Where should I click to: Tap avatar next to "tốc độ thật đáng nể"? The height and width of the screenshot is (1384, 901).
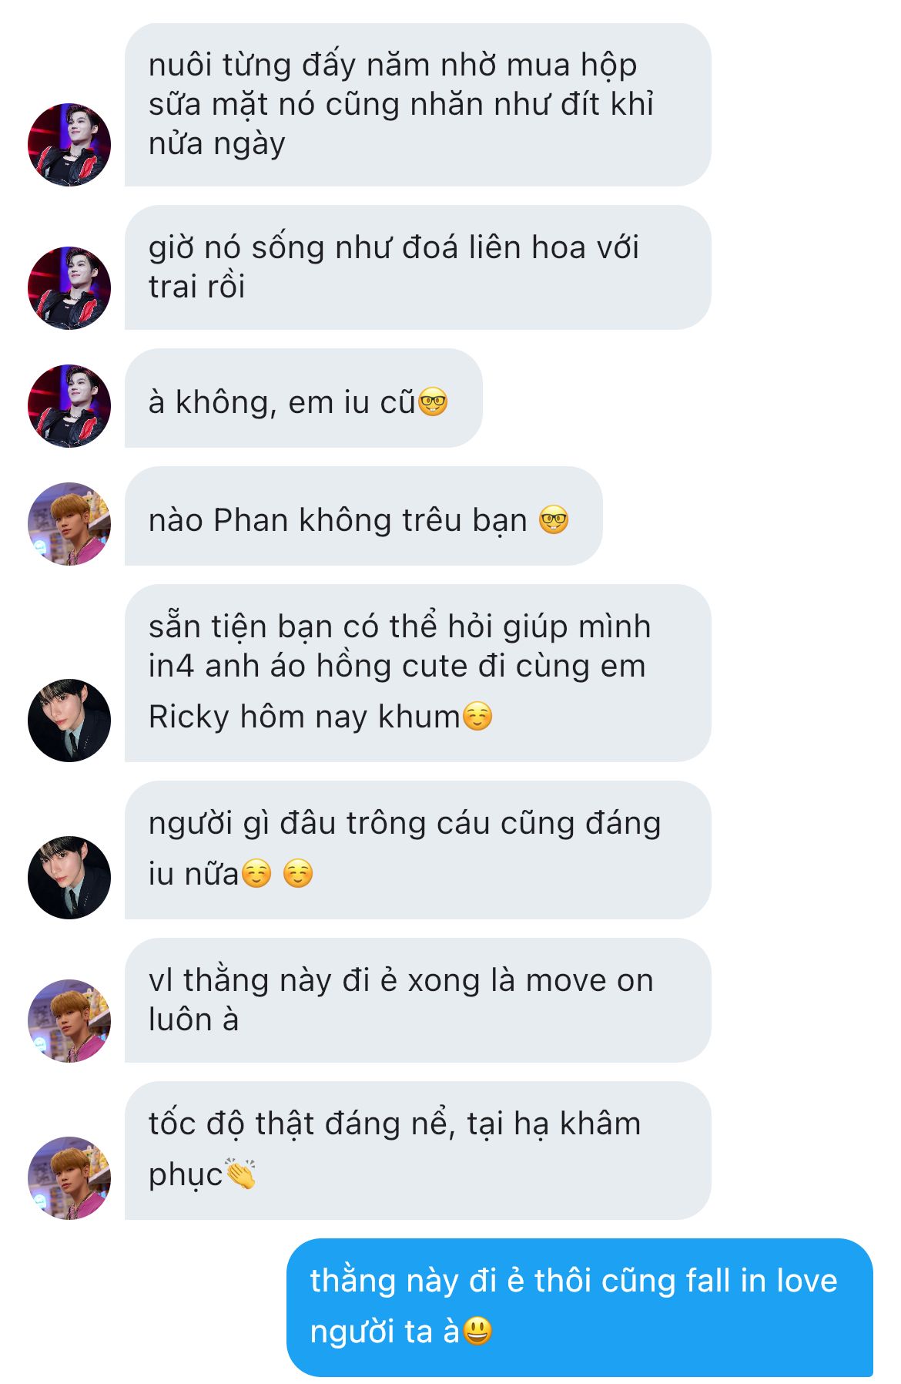69,1178
